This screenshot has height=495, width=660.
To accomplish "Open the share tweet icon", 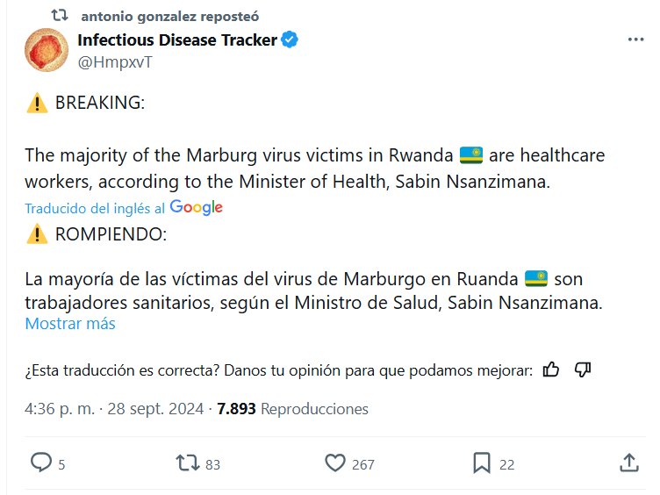I will click(x=628, y=463).
